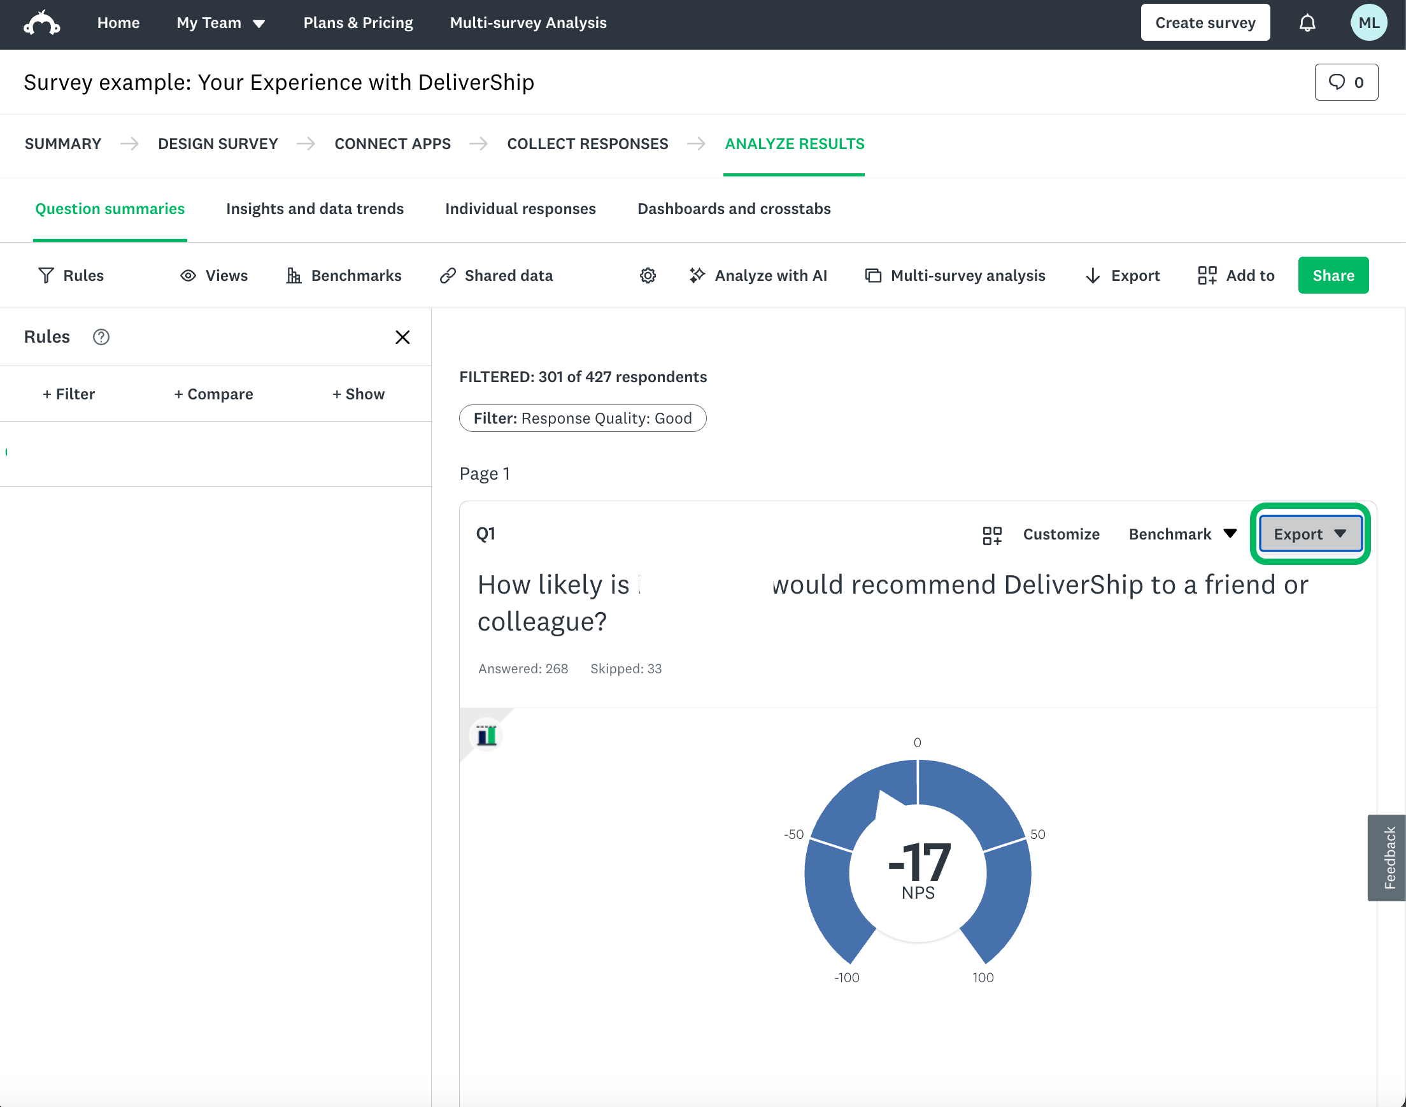1406x1107 pixels.
Task: Add a new + Filter rule
Action: coord(69,394)
